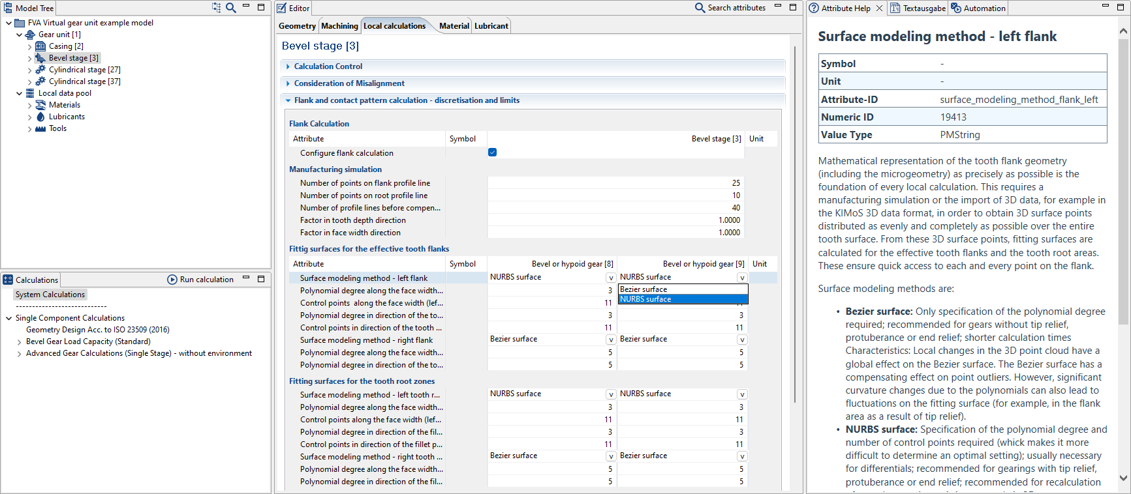The width and height of the screenshot is (1131, 494).
Task: Click the Gear unit [1] icon
Action: pyautogui.click(x=30, y=35)
